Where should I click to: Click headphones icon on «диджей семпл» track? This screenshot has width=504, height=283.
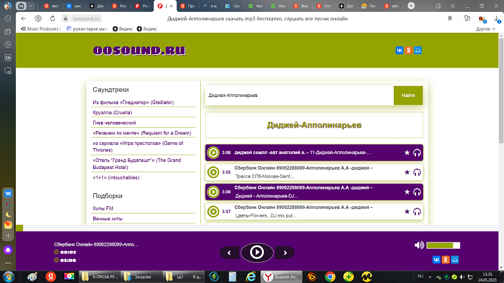coord(417,153)
